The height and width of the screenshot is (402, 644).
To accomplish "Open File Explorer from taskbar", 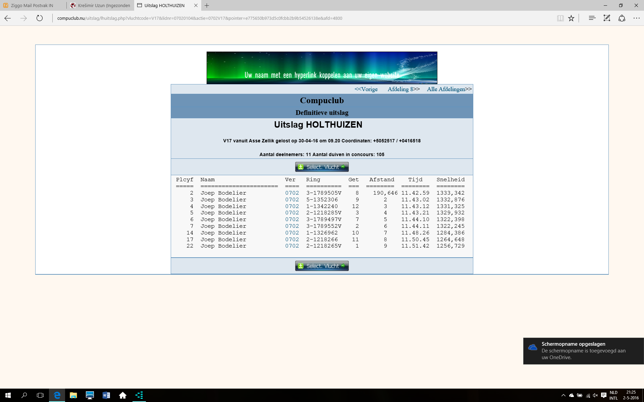I will [73, 395].
